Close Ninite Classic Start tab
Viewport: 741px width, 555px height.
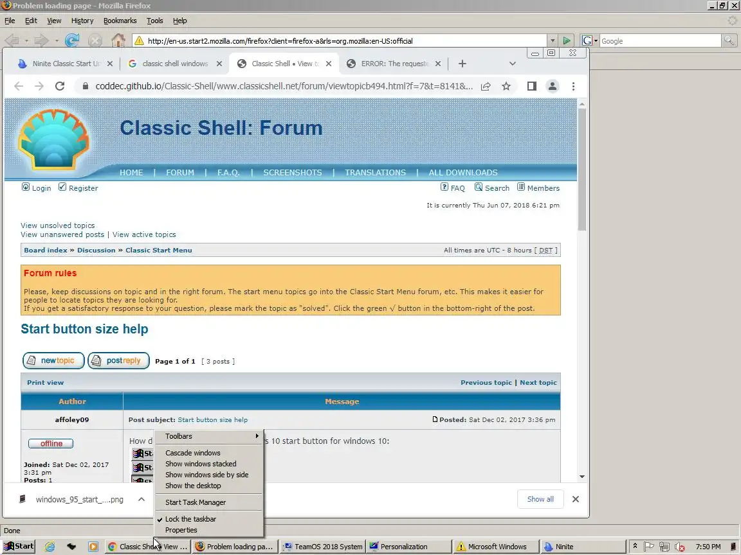[x=109, y=64]
